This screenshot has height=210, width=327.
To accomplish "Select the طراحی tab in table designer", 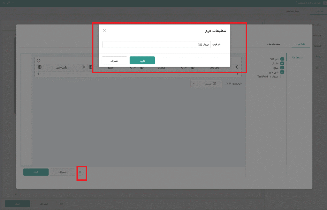I will pos(301,44).
